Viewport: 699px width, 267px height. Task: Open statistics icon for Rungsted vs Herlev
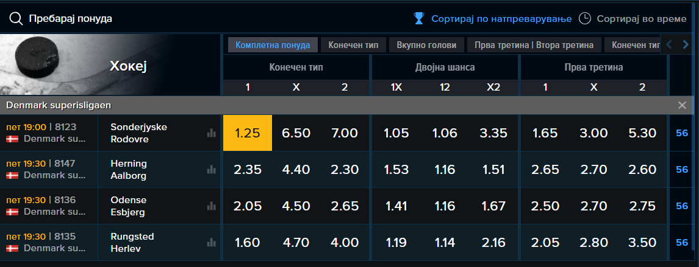(x=211, y=242)
